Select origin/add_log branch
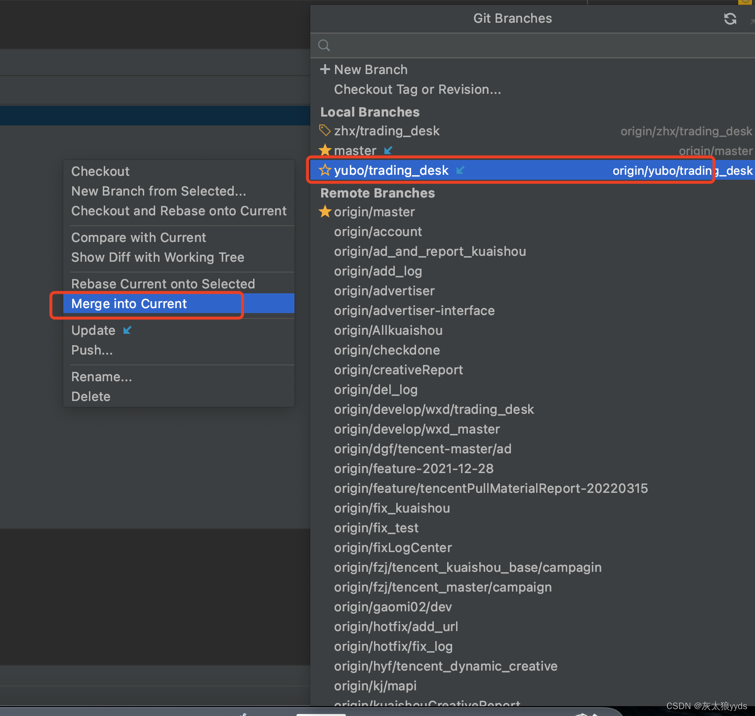This screenshot has height=716, width=755. (378, 271)
